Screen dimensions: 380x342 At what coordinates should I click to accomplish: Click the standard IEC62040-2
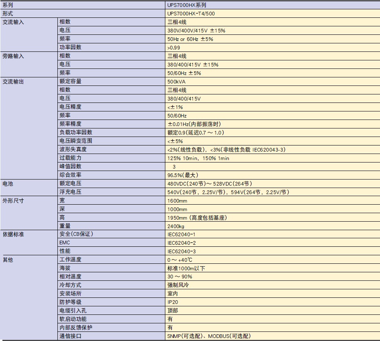[x=182, y=243]
